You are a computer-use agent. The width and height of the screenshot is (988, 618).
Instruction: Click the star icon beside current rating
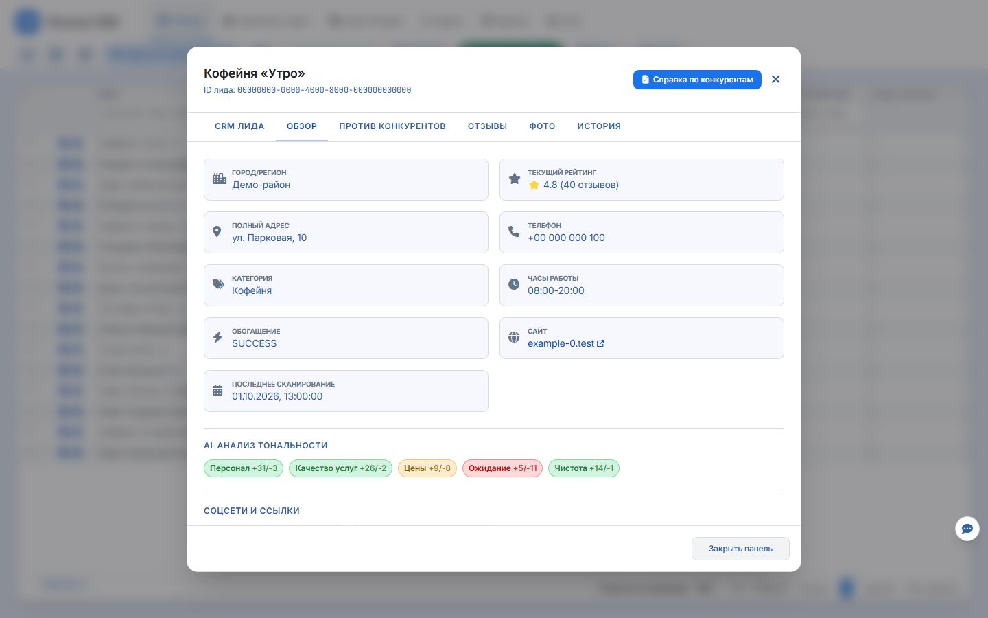click(515, 179)
